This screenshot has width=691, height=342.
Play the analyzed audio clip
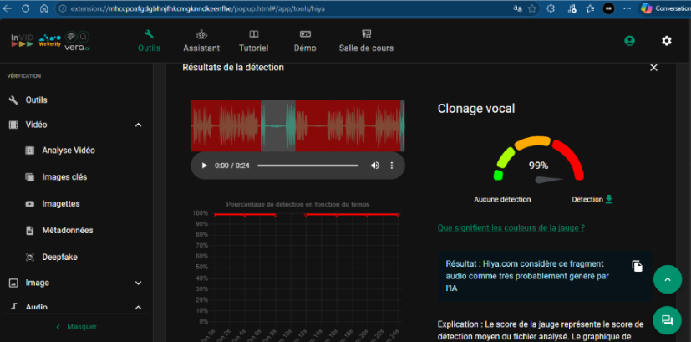pyautogui.click(x=204, y=166)
